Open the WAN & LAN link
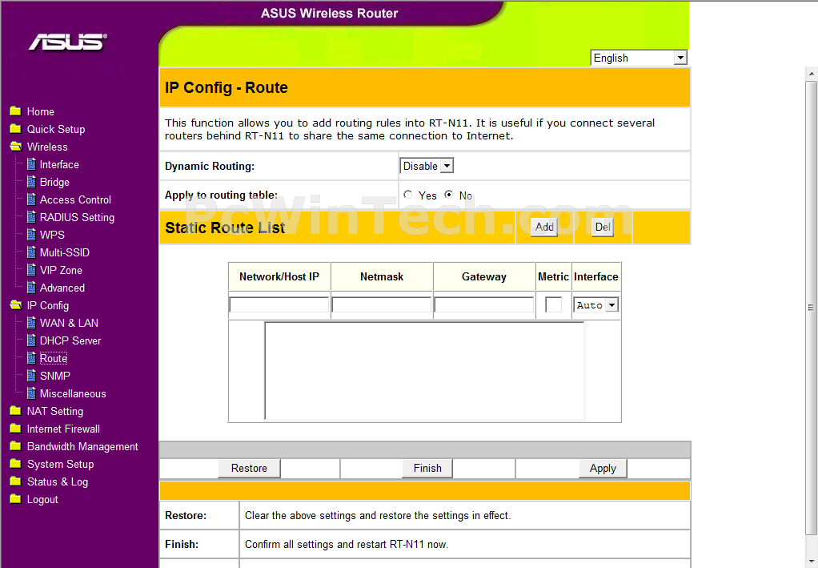 click(x=70, y=323)
